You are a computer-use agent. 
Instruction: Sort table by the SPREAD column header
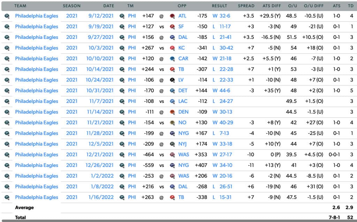(x=246, y=6)
